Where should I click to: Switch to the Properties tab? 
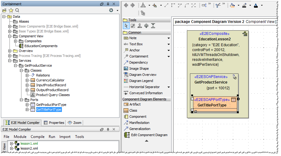[54, 123]
